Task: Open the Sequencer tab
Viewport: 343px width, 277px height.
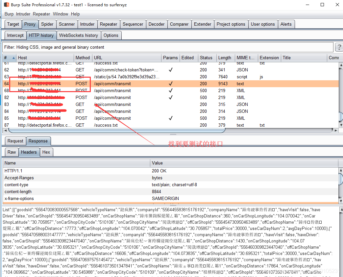Action: 133,24
